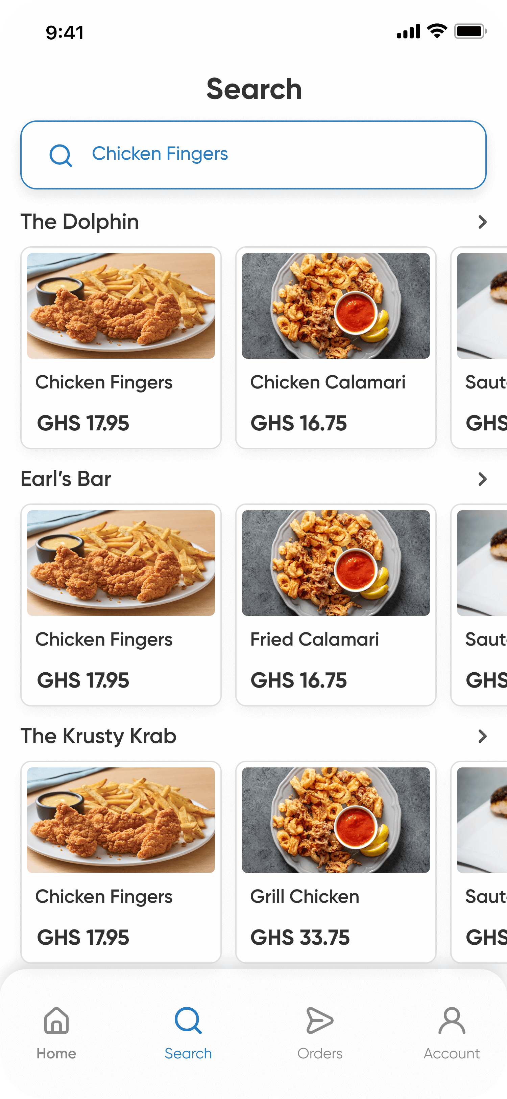Open Orders paper-plane icon

tap(319, 1021)
